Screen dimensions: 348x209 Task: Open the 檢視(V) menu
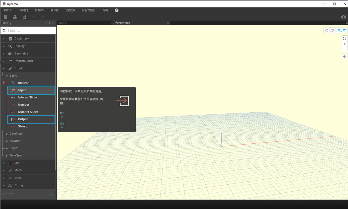click(x=39, y=10)
